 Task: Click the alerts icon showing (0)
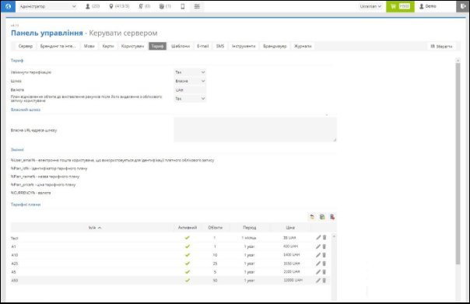pos(144,6)
